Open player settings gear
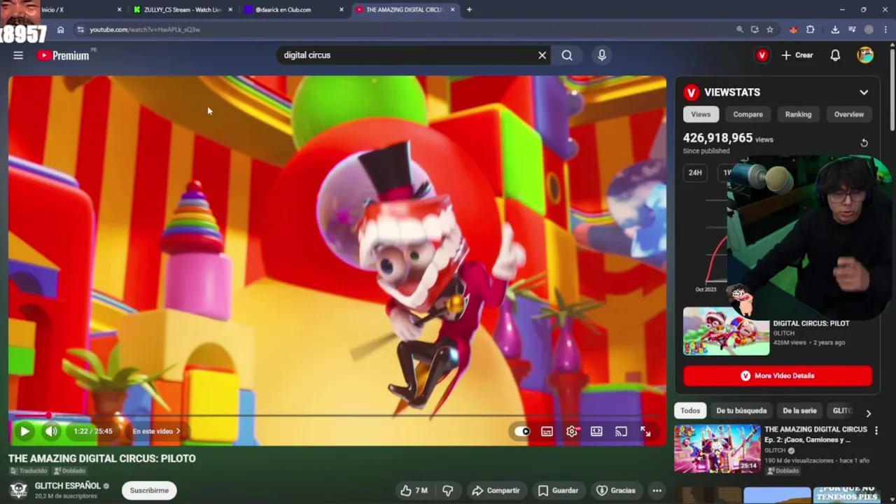 click(572, 431)
